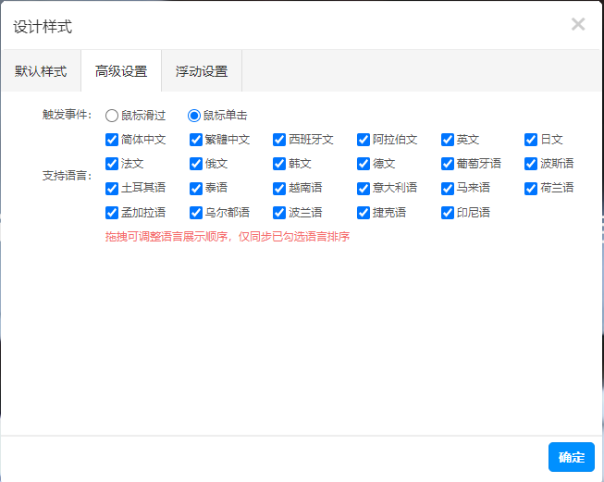Toggle the 韩文 checkbox
604x482 pixels.
tap(279, 164)
